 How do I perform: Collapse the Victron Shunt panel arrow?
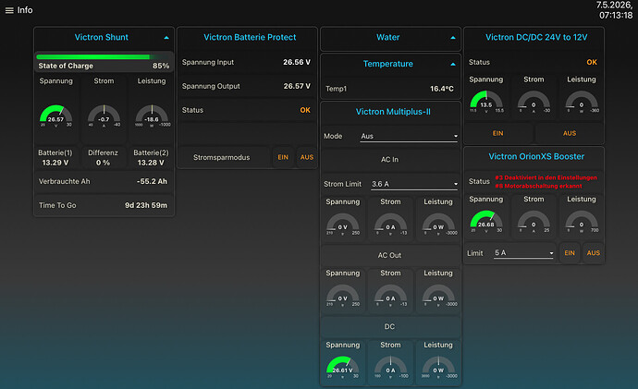(166, 37)
